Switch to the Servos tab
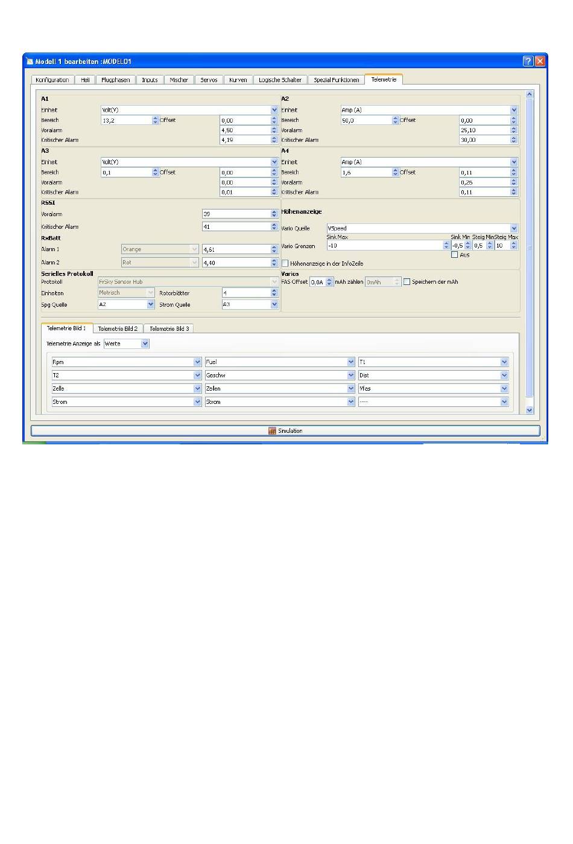 coord(209,80)
